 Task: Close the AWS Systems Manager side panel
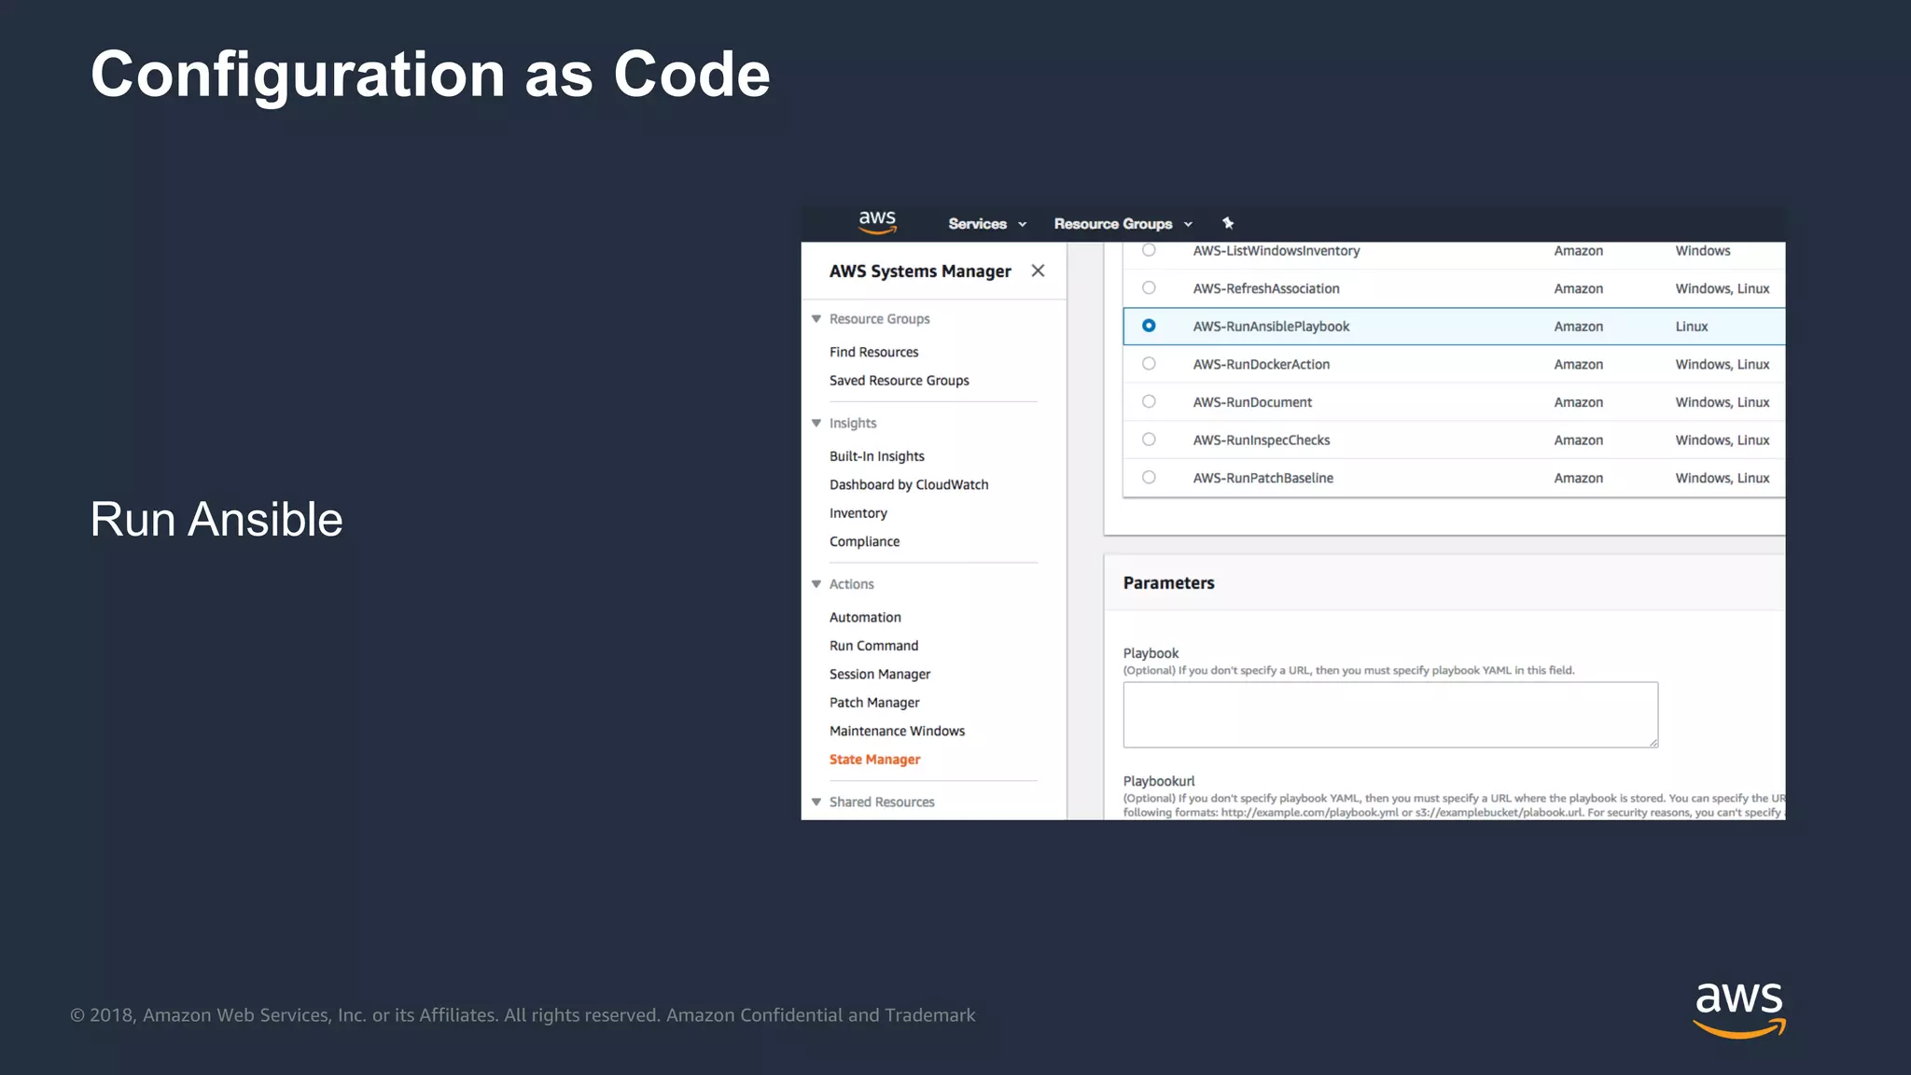click(x=1038, y=271)
